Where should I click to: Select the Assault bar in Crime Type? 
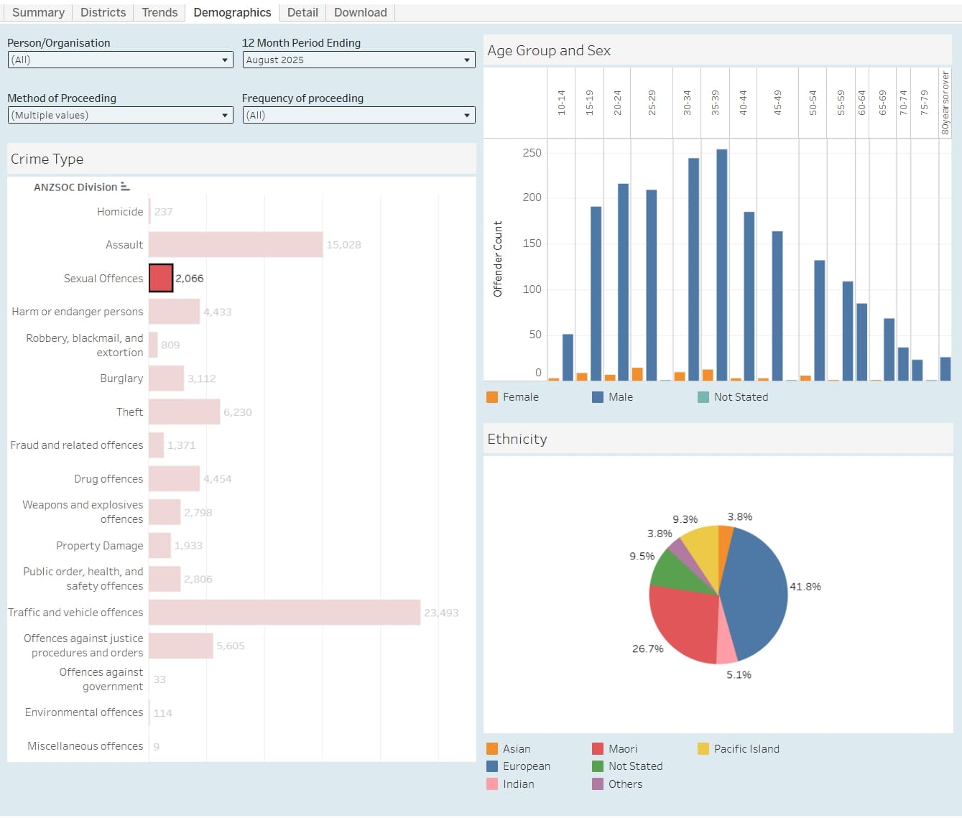point(236,245)
